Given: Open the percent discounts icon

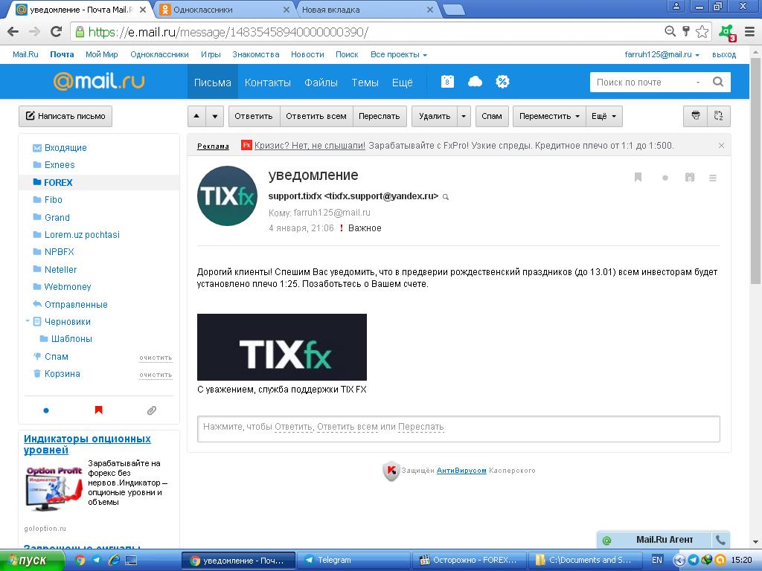Looking at the screenshot, I should [502, 82].
